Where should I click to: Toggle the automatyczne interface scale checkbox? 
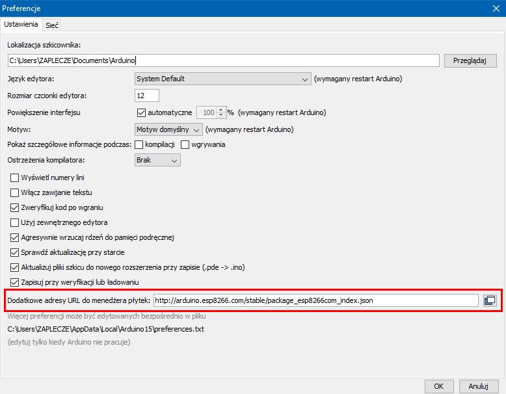(x=141, y=112)
